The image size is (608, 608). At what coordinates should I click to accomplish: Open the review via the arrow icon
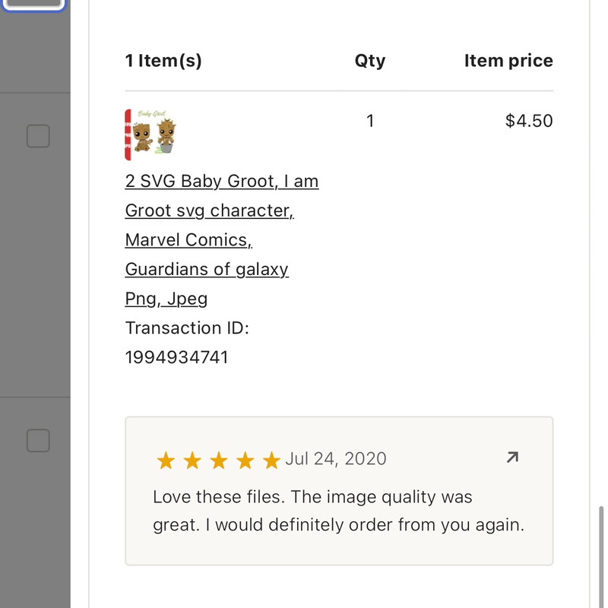[x=512, y=458]
